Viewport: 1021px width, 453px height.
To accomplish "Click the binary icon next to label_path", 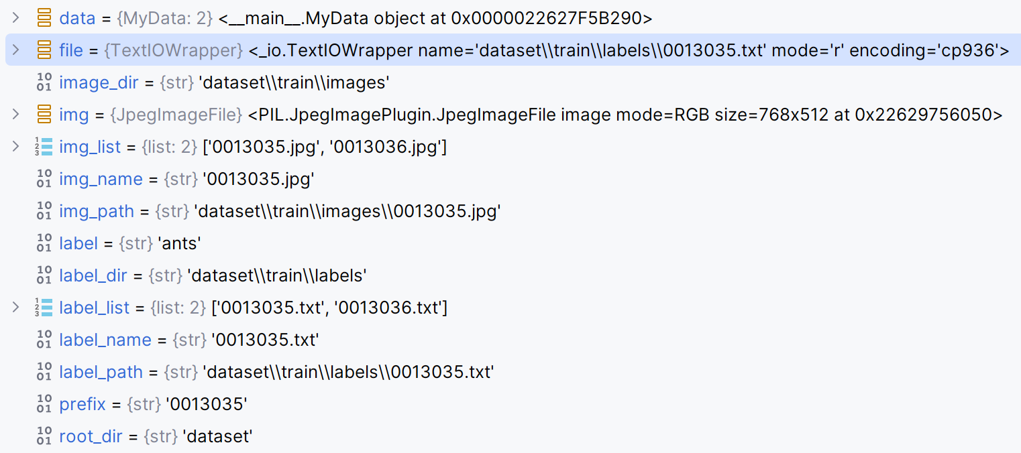I will 44,372.
